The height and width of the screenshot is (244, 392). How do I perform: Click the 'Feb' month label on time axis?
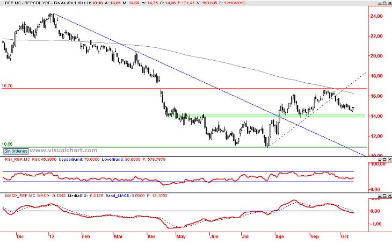[86, 236]
